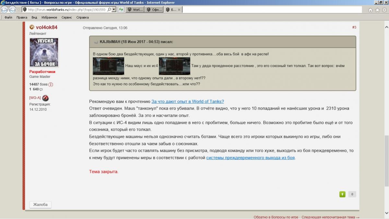Open 'Следующая непрочитанная тема' link

(330, 217)
